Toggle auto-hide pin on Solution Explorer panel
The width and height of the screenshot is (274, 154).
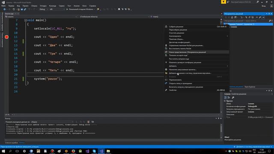[269, 14]
